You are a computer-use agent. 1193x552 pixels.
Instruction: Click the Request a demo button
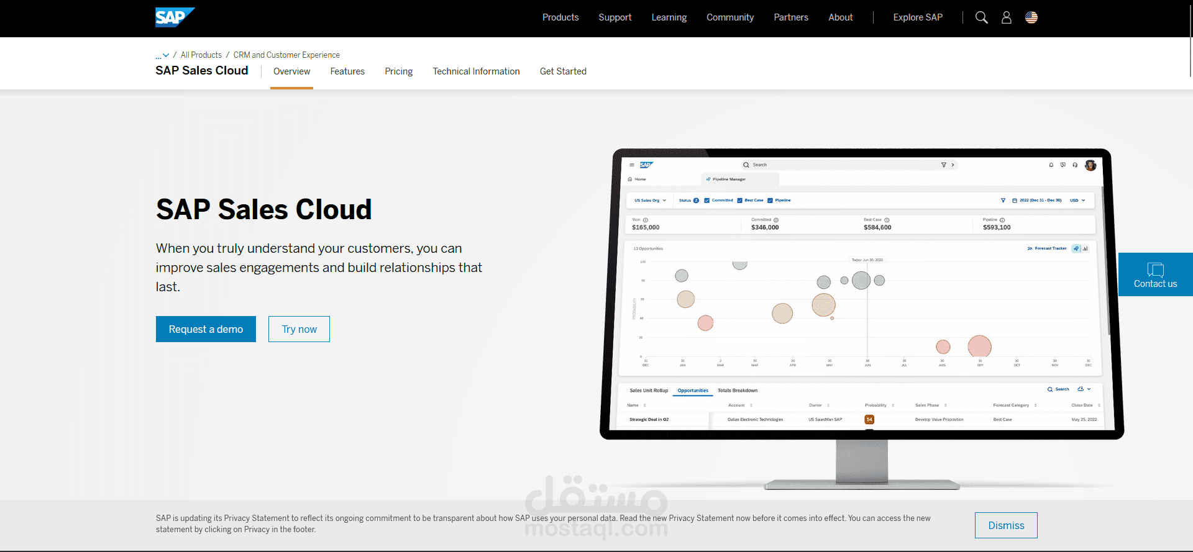click(x=206, y=329)
